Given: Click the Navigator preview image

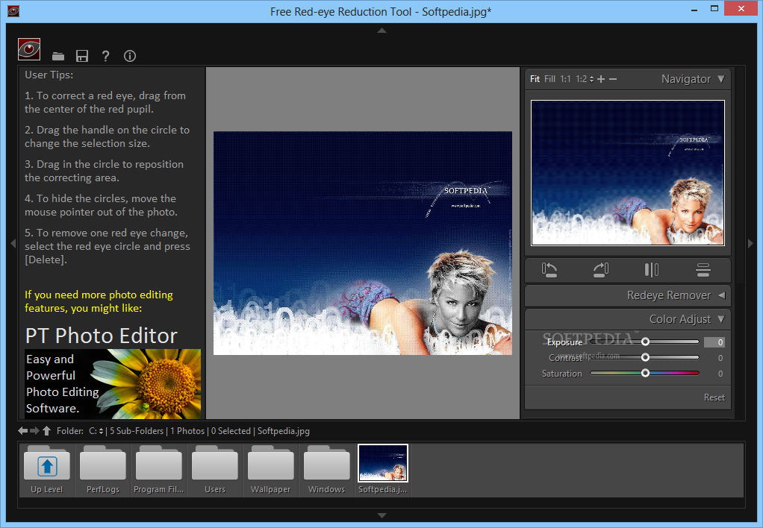Looking at the screenshot, I should click(x=628, y=173).
